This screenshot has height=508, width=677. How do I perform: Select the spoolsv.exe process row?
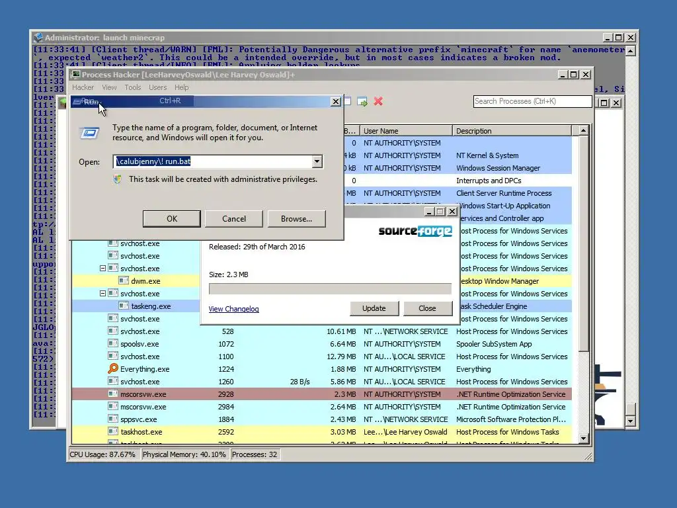coord(322,344)
